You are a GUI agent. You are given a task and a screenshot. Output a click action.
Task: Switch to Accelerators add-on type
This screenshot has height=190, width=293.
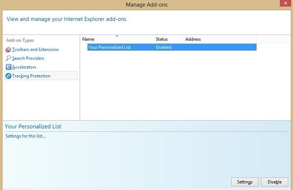pos(24,67)
